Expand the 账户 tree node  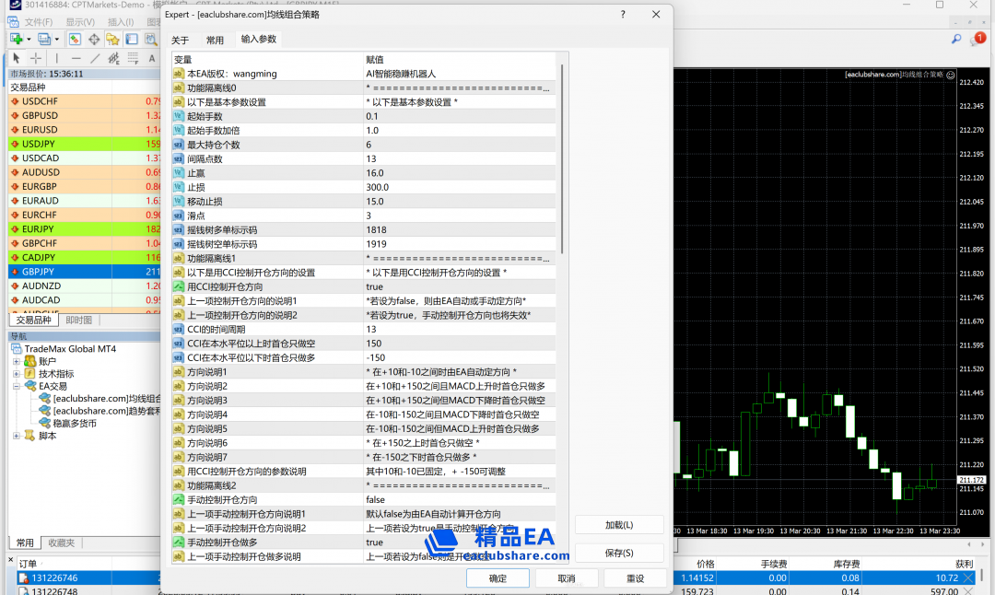click(x=17, y=361)
